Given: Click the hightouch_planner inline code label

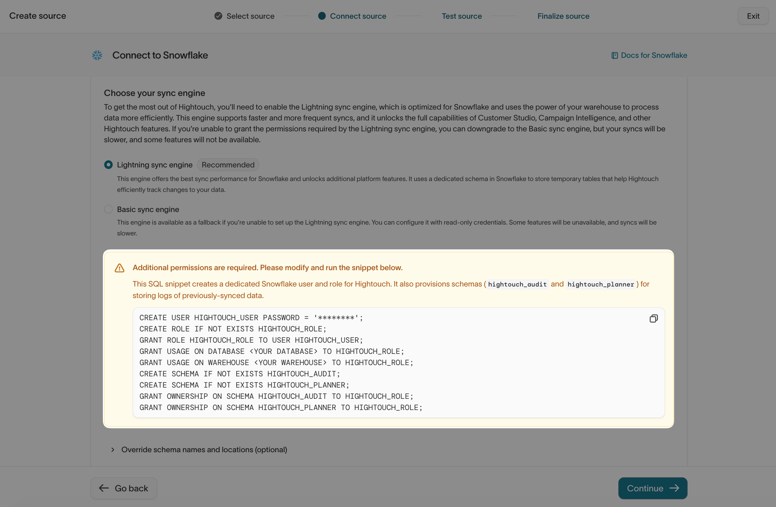Looking at the screenshot, I should 601,284.
